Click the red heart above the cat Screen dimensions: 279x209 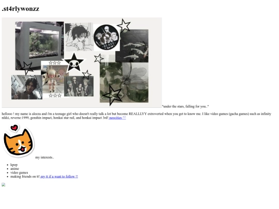[x=14, y=127]
